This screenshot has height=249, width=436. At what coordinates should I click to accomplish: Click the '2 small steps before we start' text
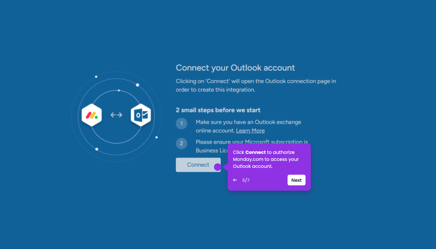click(x=218, y=110)
